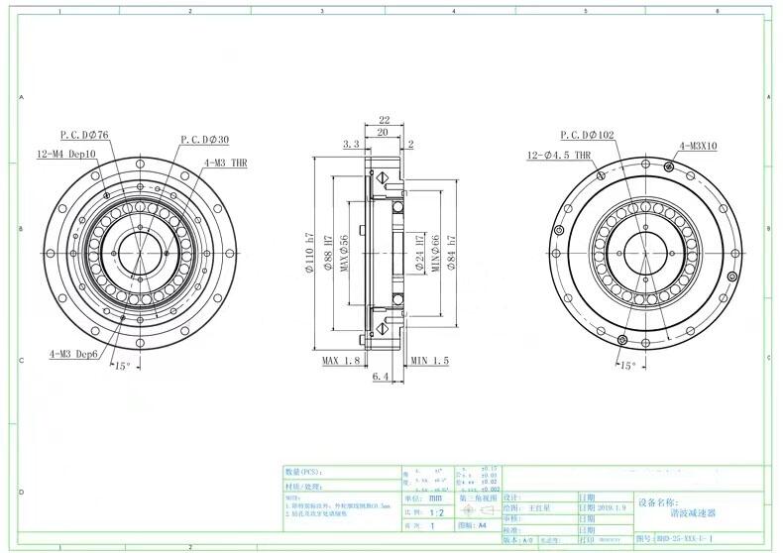Screen dimensions: 783x553
Task: Click the MAX 1.8 dimension label
Action: [340, 361]
